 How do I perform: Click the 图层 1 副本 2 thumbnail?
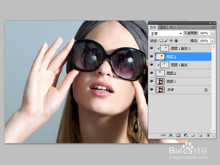164,48
